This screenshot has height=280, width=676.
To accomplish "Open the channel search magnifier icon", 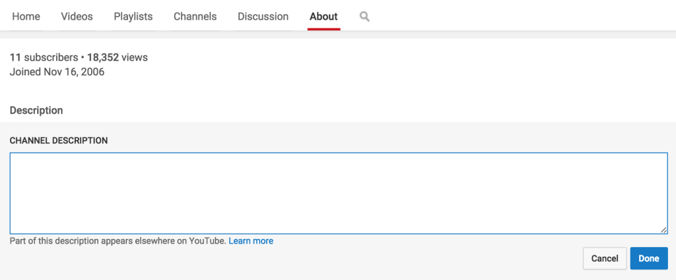I will pos(364,17).
